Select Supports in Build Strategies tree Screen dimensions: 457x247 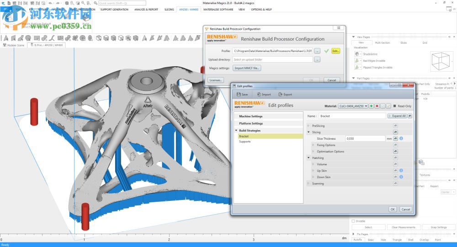click(x=245, y=142)
